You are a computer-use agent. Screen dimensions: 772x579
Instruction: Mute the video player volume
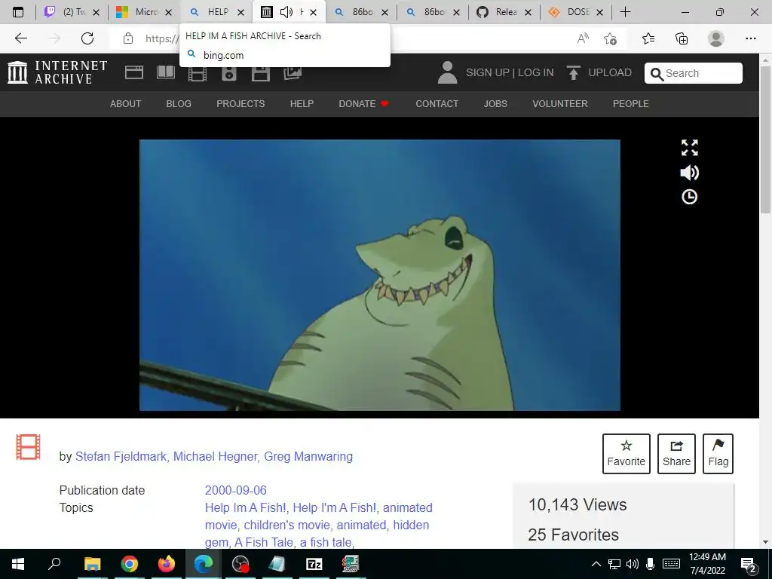point(689,173)
